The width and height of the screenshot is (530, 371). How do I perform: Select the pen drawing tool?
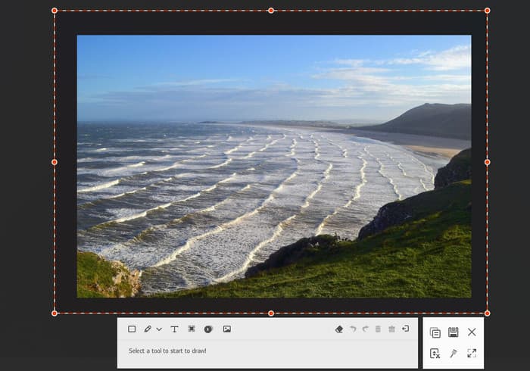[148, 329]
